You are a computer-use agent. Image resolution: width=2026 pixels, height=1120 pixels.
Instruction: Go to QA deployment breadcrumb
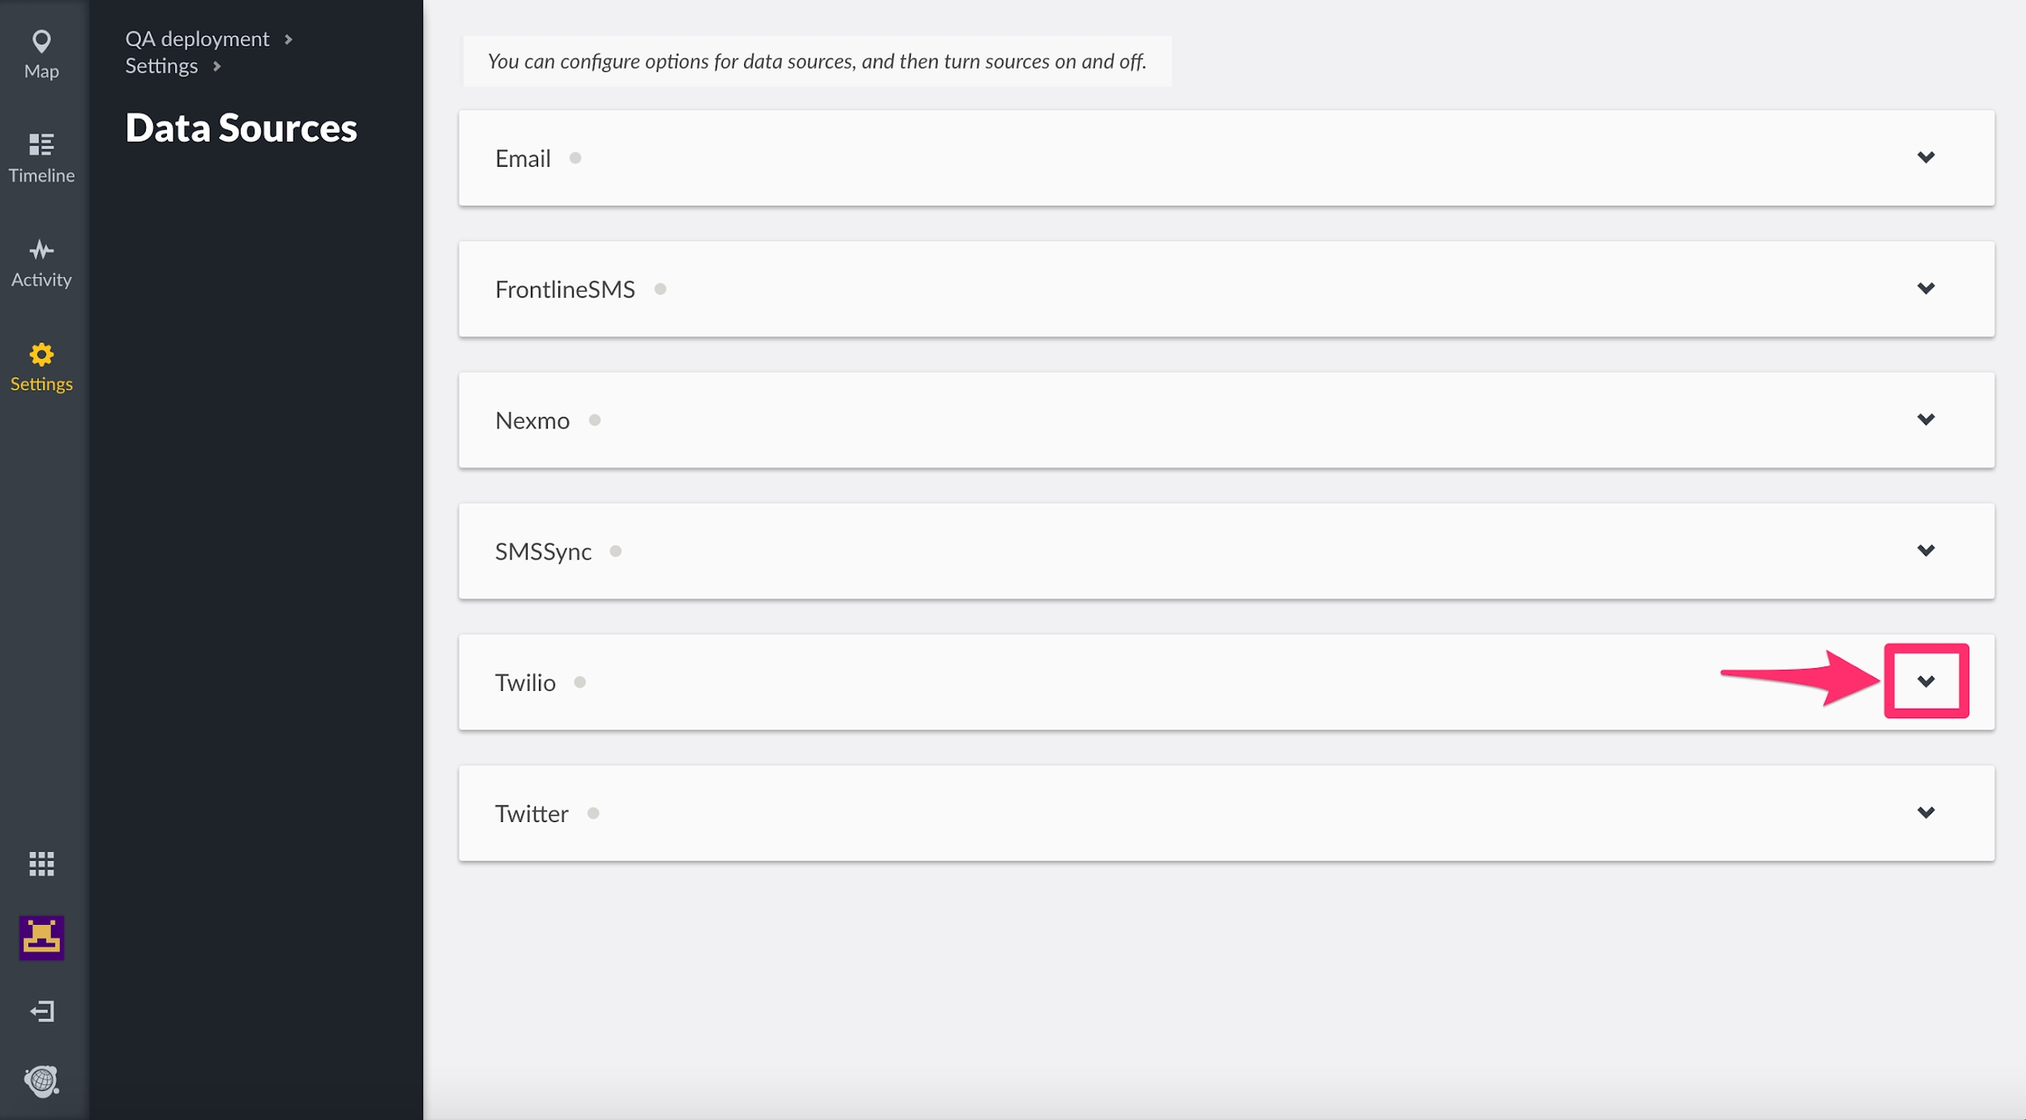(197, 39)
